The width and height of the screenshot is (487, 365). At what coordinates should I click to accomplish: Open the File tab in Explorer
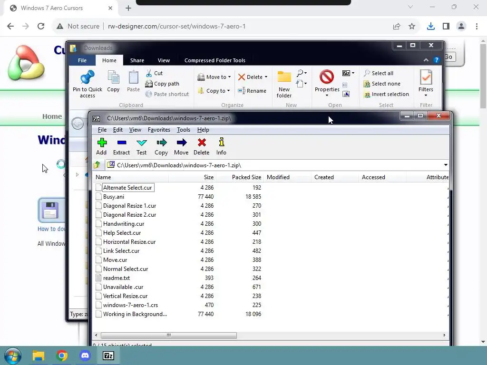point(82,60)
